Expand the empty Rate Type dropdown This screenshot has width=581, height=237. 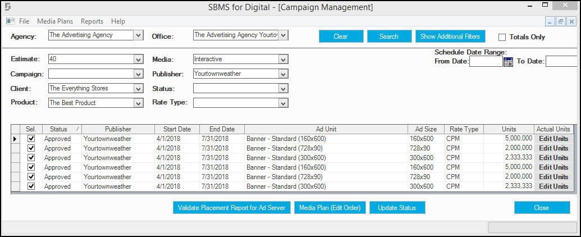click(283, 103)
